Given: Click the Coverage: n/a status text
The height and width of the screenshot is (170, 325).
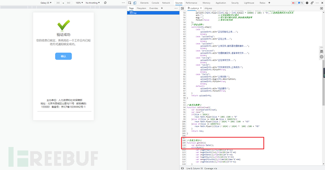Looking at the screenshot, I should (x=211, y=168).
